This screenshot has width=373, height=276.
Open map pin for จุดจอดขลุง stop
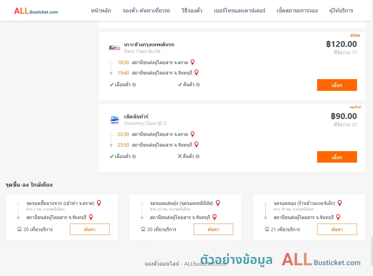pyautogui.click(x=340, y=203)
